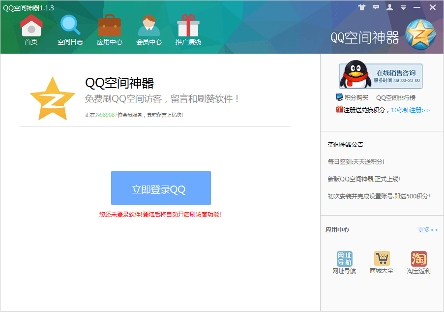444x314 pixels.
Task: Click the 淘宝返利 app icon
Action: click(x=418, y=259)
